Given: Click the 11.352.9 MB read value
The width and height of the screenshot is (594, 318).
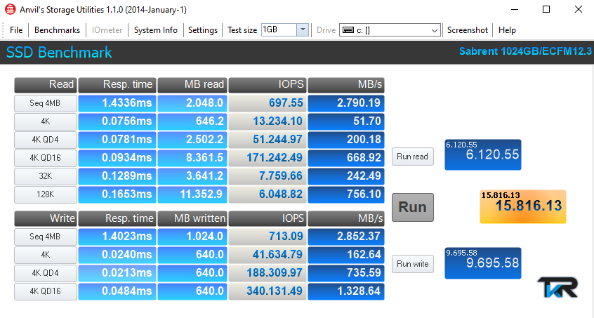Looking at the screenshot, I should (x=192, y=194).
